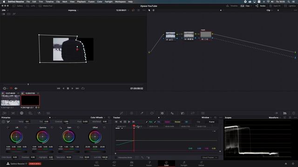Viewport: 298px width, 167px height.
Task: Toggle Rotate tracking option
Action: pyautogui.click(x=177, y=122)
